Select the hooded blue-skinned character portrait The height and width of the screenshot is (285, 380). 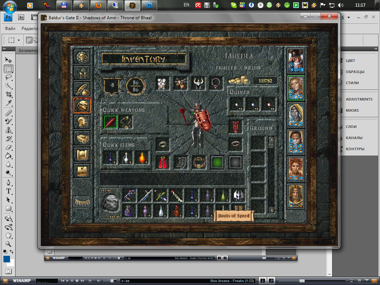(x=296, y=115)
